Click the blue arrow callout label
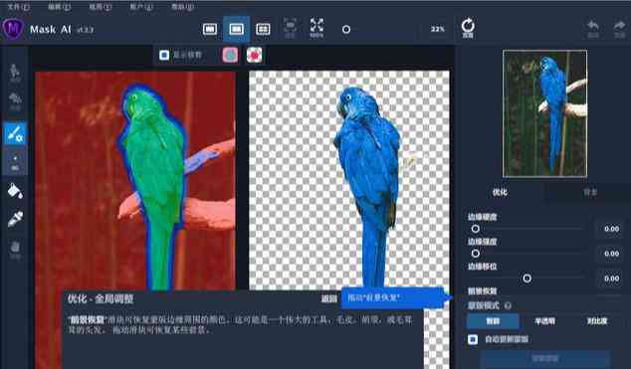This screenshot has height=369, width=631. click(x=396, y=297)
